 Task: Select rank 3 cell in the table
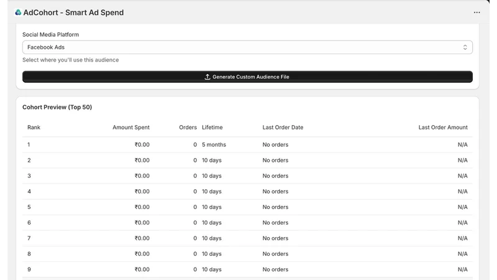[x=29, y=176]
